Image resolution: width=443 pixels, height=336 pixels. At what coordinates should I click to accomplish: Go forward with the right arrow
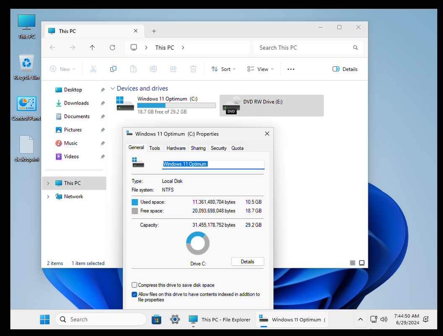[72, 47]
